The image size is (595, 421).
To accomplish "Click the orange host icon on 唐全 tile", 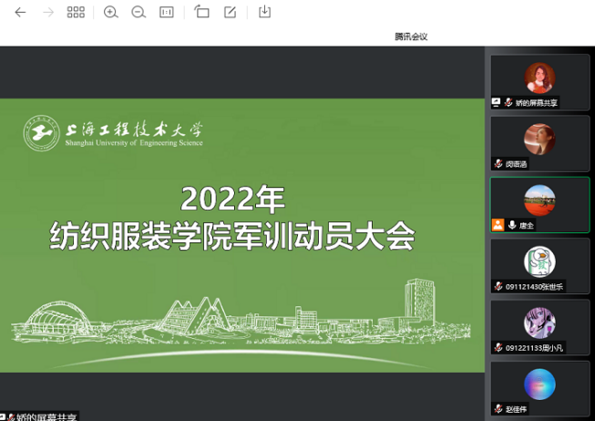I will (x=498, y=225).
